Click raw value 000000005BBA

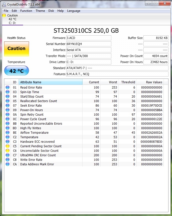pyautogui.click(x=152, y=110)
